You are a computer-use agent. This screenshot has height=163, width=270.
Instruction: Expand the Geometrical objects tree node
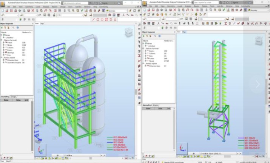pyautogui.click(x=3, y=63)
